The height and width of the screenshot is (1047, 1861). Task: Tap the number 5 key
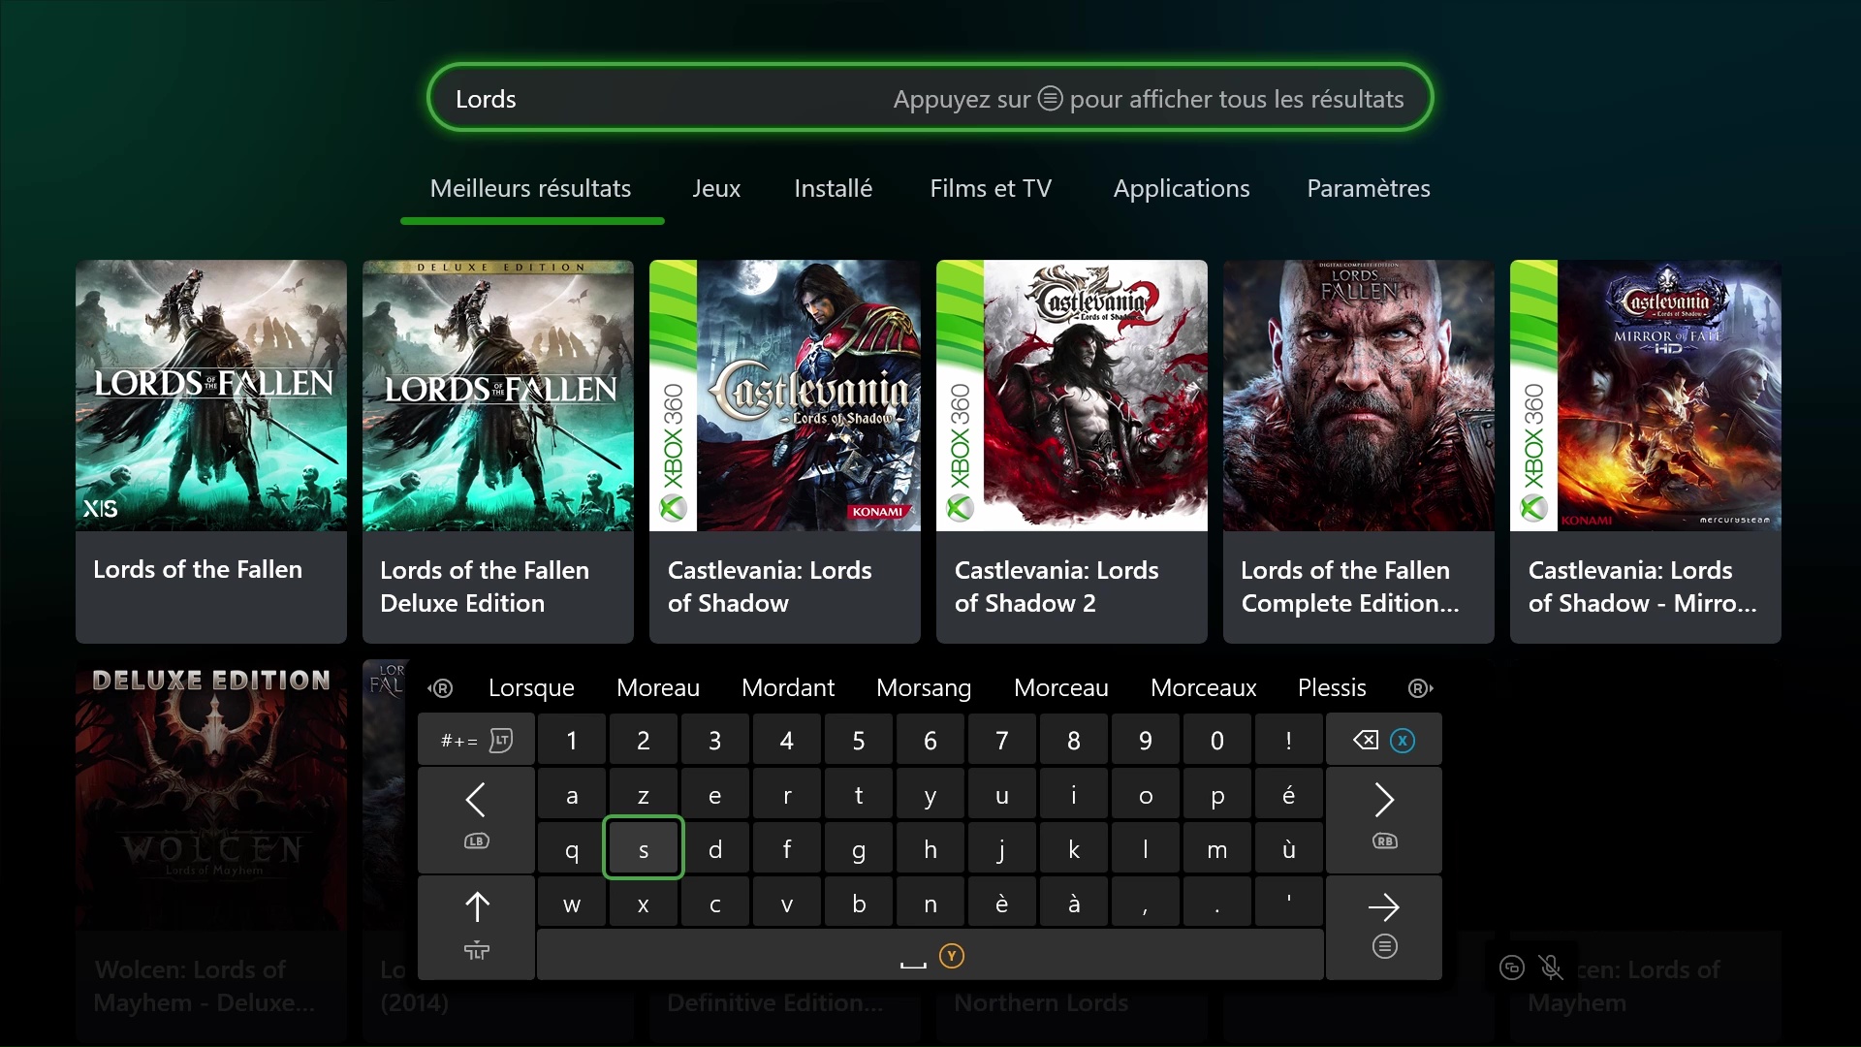(859, 741)
